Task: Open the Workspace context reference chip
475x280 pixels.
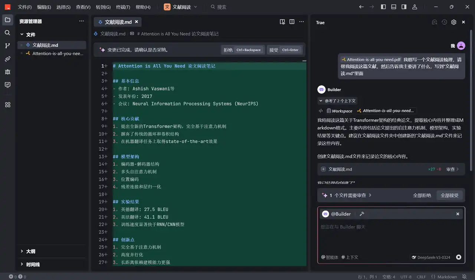Action: click(339, 111)
